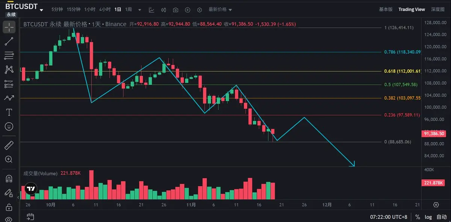Click the 10月 date on time axis
The width and height of the screenshot is (451, 222).
pos(51,205)
